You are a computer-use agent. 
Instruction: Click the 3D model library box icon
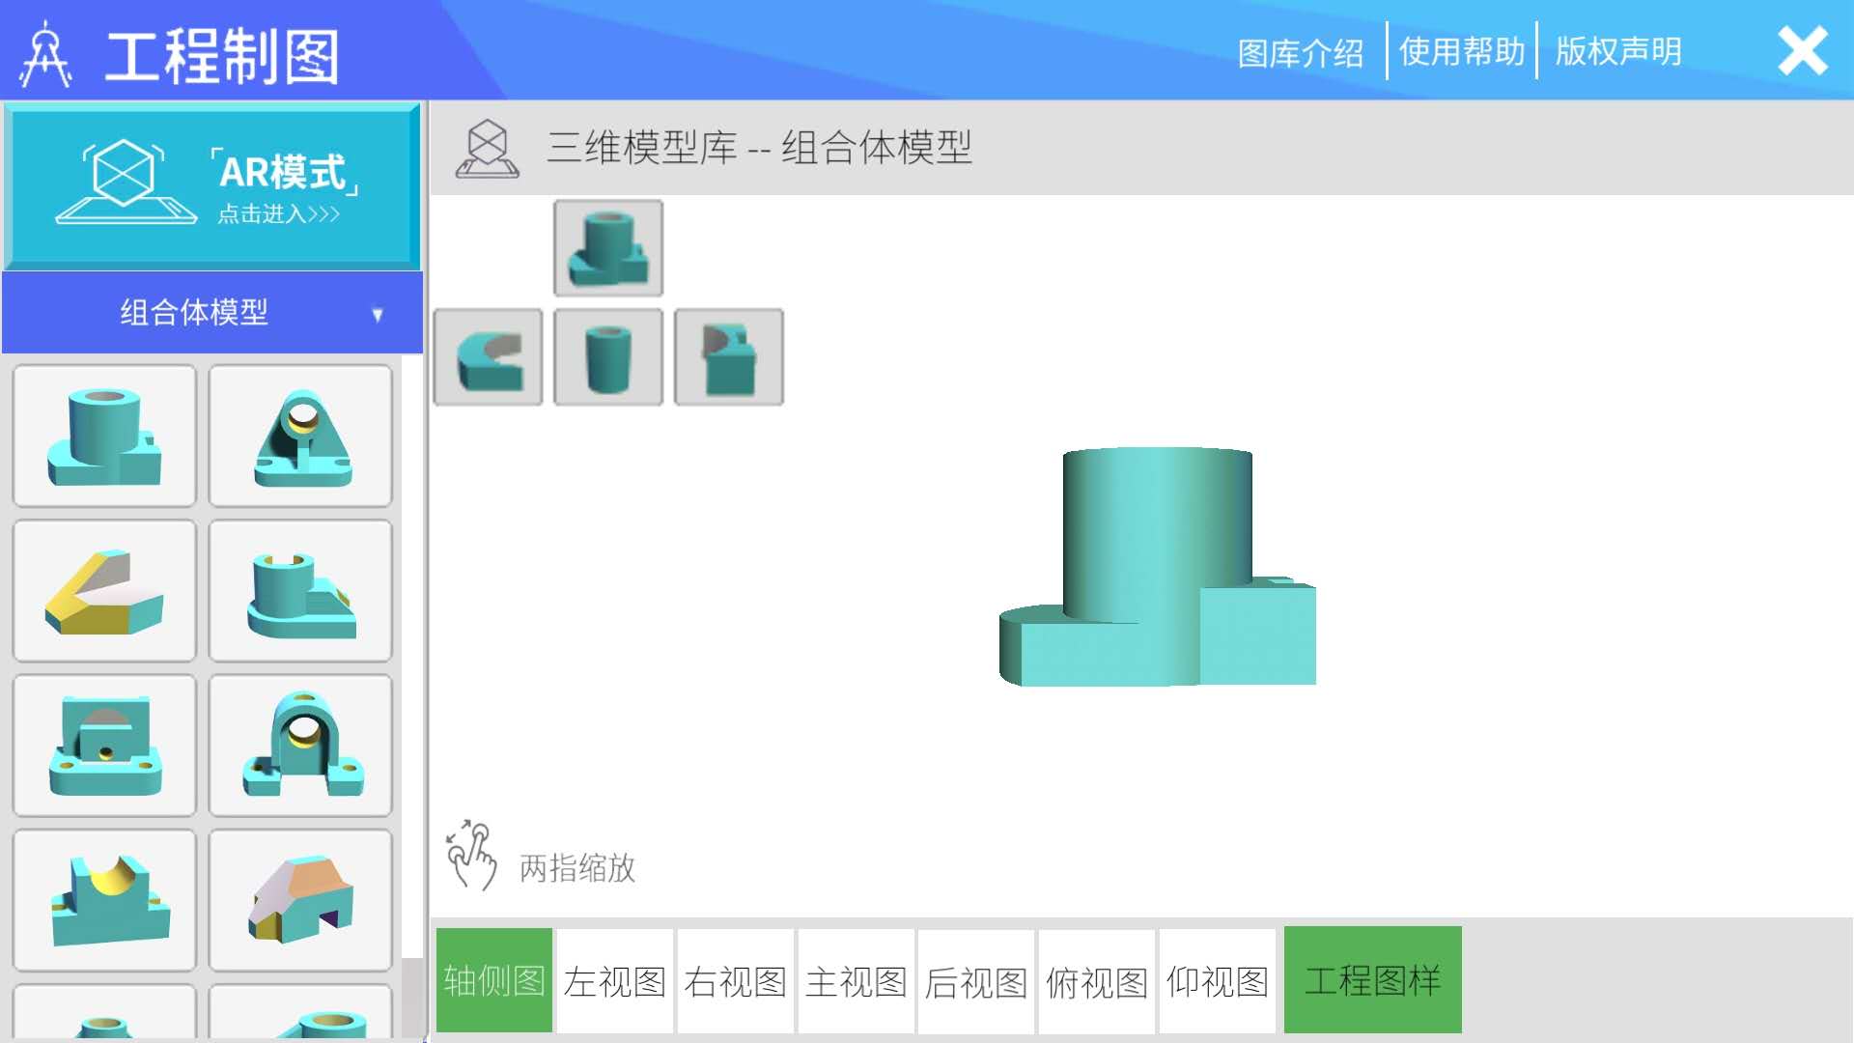(x=488, y=150)
